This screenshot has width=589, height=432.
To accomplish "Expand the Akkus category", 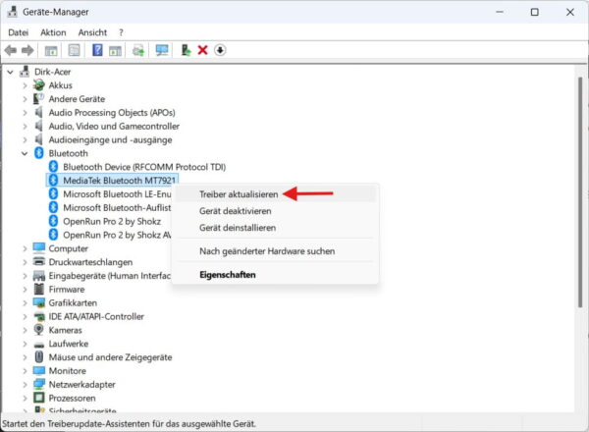I will point(25,85).
